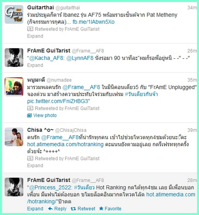Click the Reply arrow icon
Viewport: 199px width, 215px height.
pos(51,209)
